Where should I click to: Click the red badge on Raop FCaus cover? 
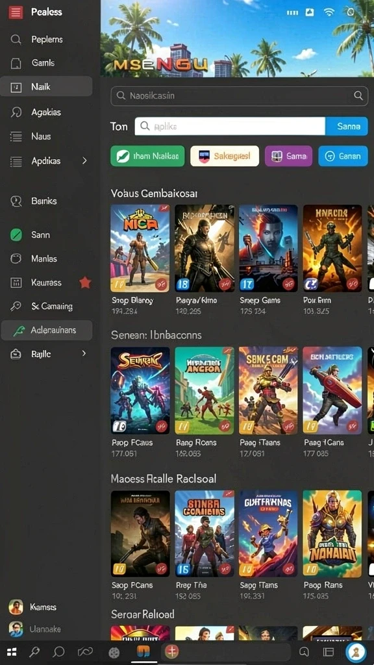click(x=161, y=426)
